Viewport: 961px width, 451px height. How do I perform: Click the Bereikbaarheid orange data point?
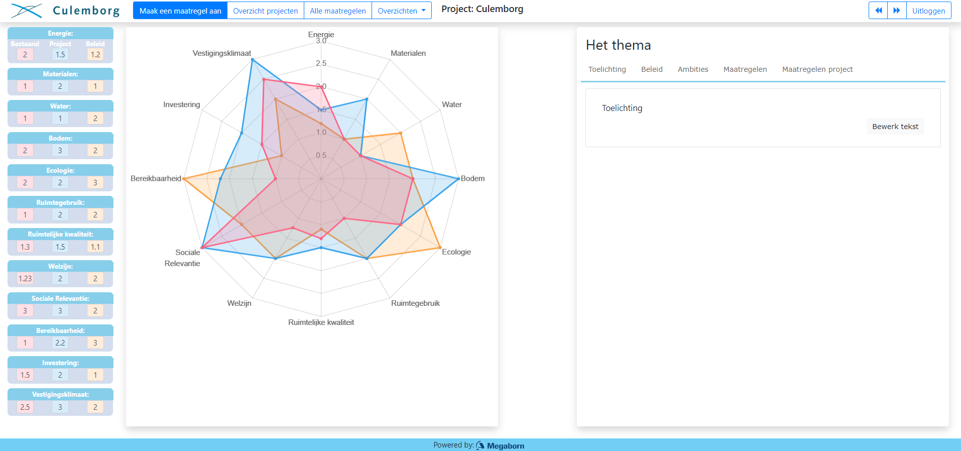(x=184, y=178)
